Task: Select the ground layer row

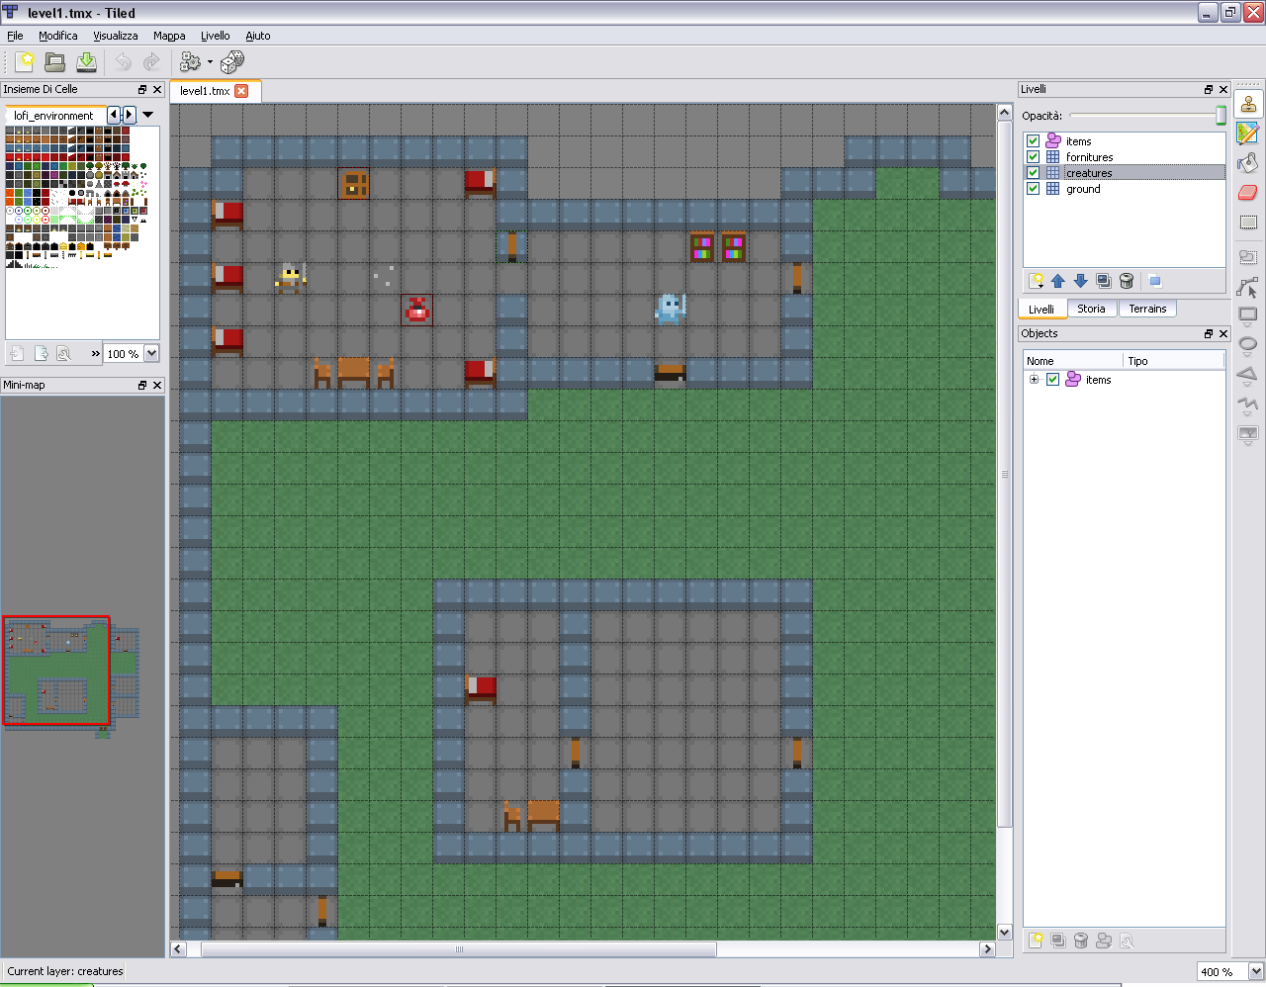Action: tap(1125, 189)
